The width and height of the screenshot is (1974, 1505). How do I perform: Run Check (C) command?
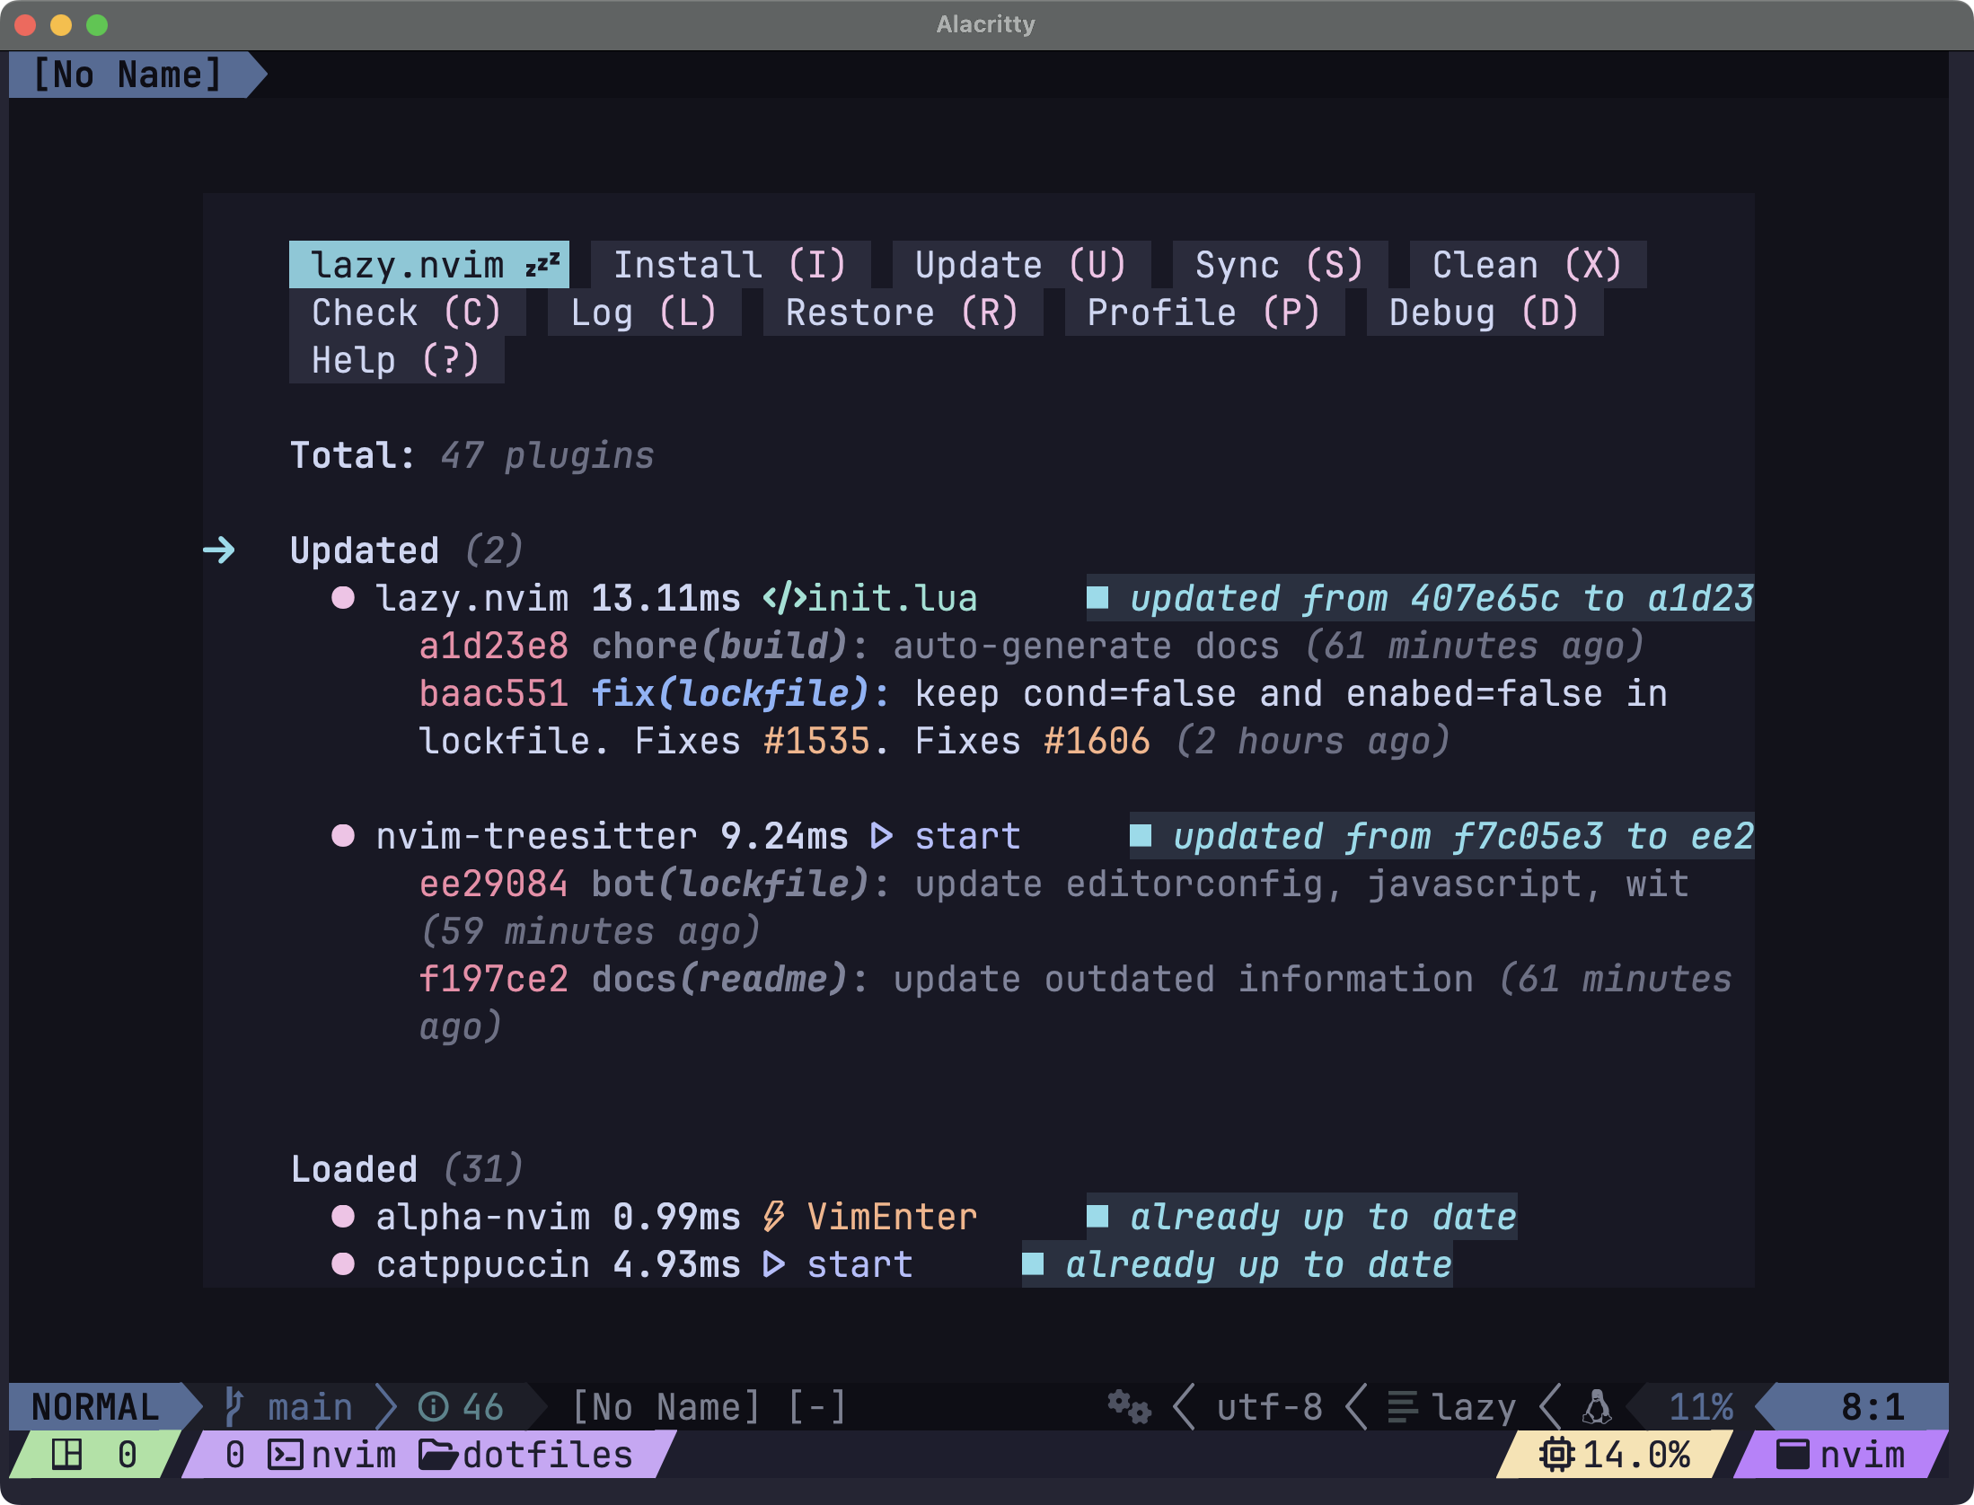[x=407, y=312]
